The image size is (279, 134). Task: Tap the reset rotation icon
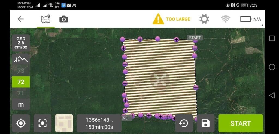coord(184,123)
